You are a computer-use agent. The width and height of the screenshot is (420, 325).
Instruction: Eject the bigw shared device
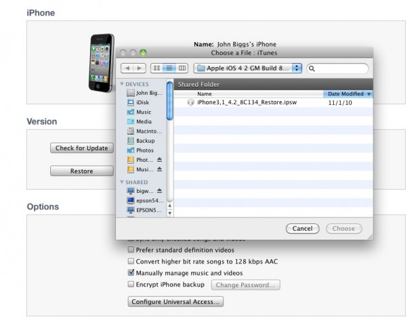click(160, 191)
